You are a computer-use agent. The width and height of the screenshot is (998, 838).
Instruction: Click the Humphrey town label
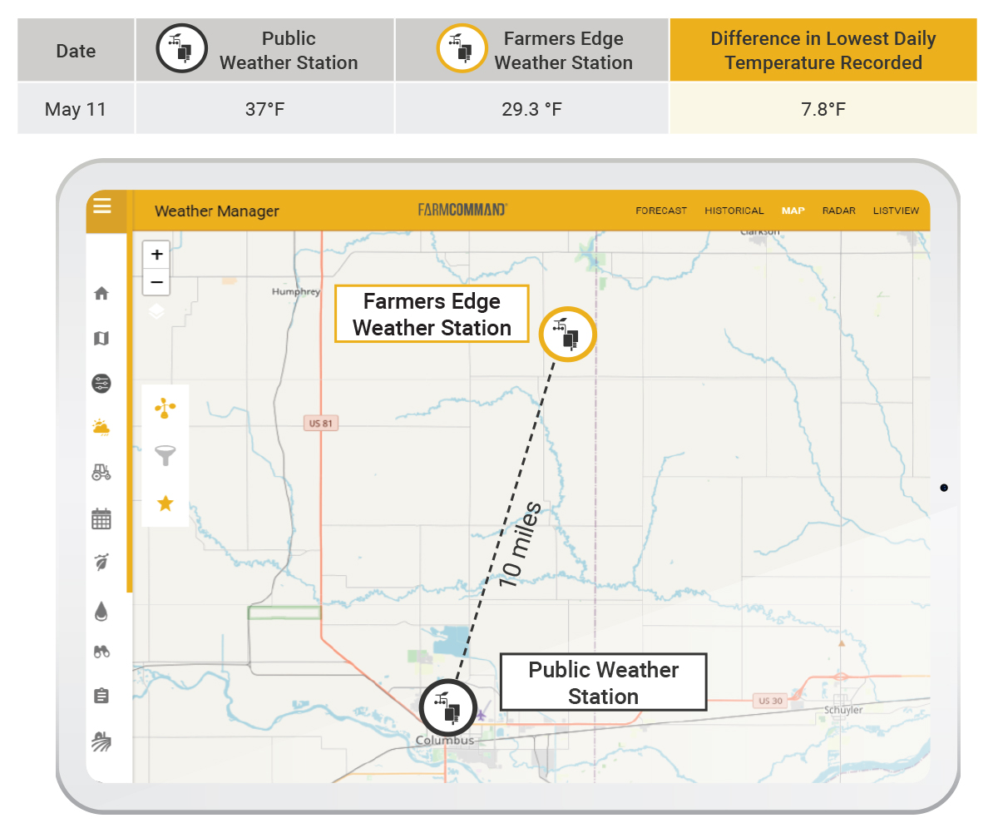[x=295, y=292]
